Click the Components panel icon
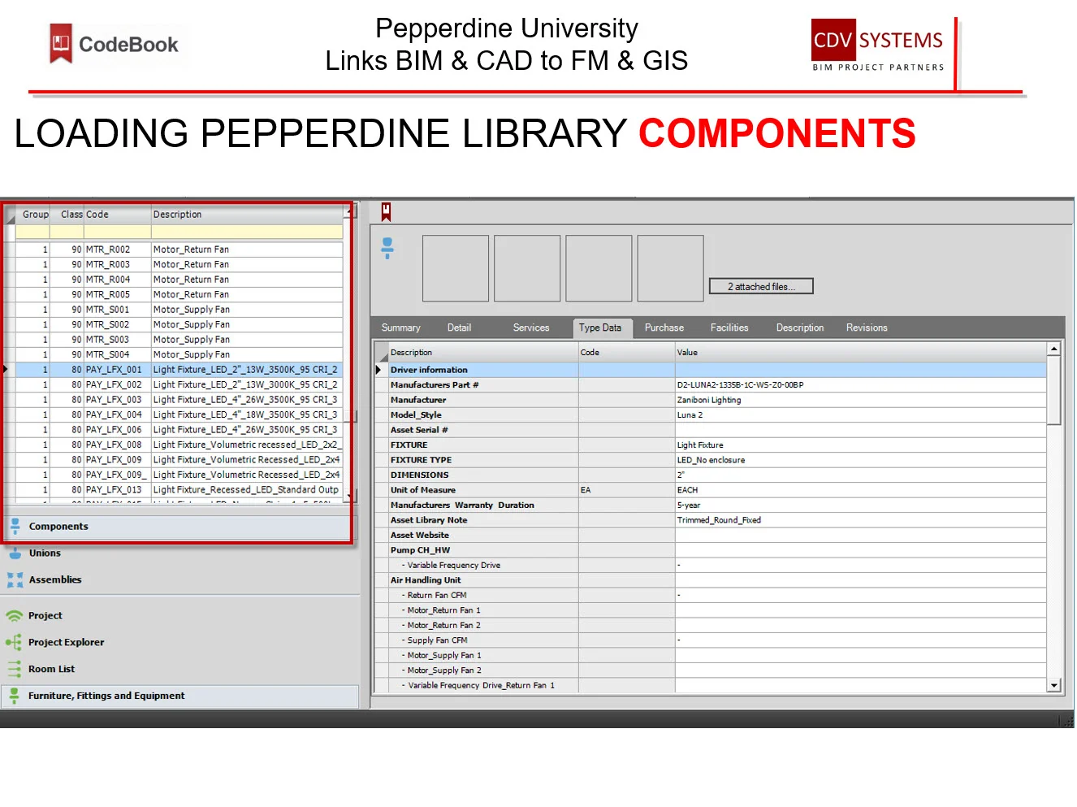This screenshot has width=1077, height=807. coord(15,527)
